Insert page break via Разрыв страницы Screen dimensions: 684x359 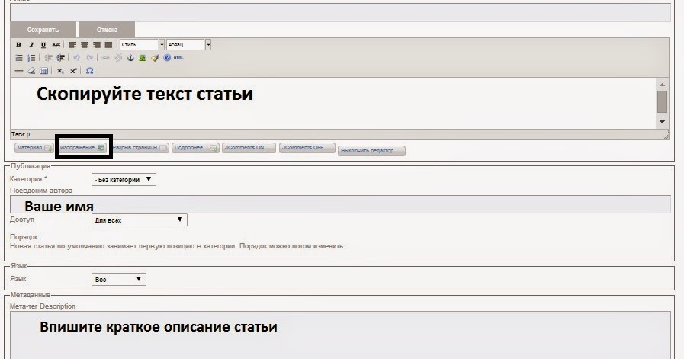(140, 148)
